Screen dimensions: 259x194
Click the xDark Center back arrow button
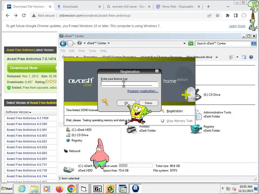(63, 43)
